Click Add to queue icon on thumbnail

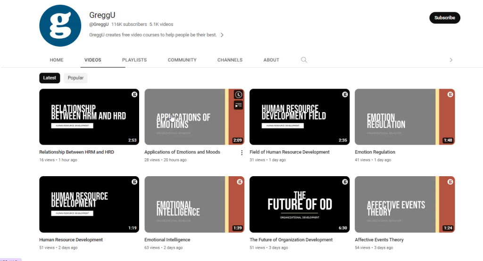(x=238, y=105)
